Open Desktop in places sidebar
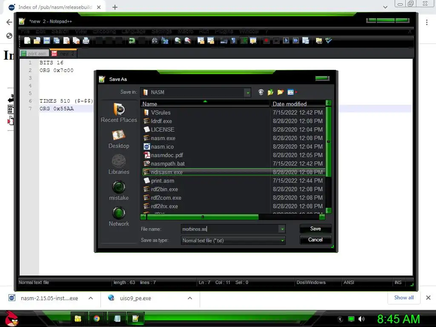 point(119,139)
